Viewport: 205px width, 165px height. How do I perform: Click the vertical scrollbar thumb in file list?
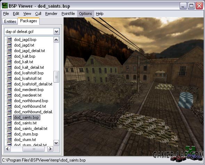point(56,77)
